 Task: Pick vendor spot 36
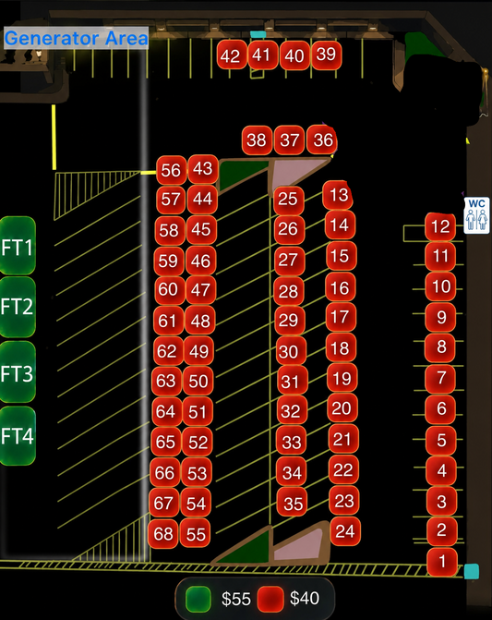point(322,140)
